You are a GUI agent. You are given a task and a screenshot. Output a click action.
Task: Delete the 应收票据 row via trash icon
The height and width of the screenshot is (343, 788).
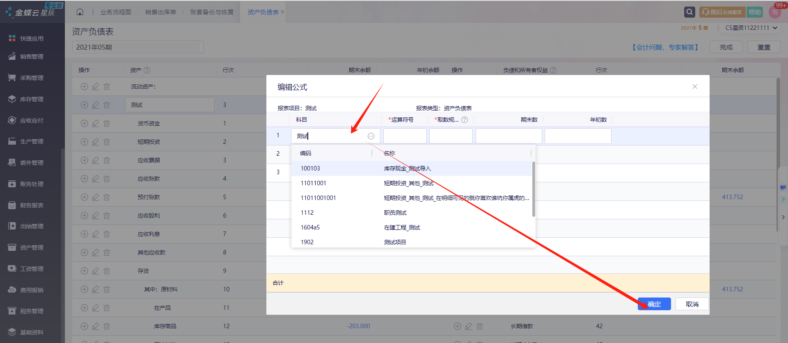coord(107,160)
